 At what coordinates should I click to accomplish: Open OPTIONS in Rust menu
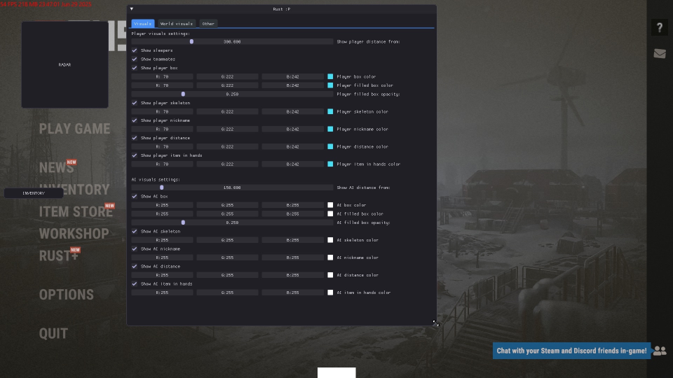click(67, 295)
